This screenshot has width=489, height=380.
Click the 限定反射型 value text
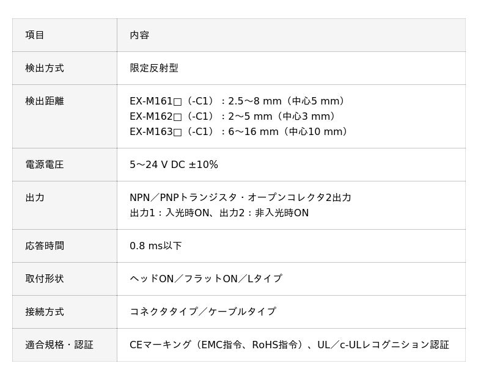(x=154, y=68)
